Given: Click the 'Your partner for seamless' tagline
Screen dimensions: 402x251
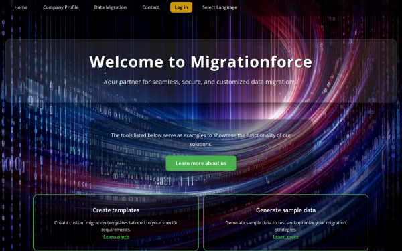Looking at the screenshot, I should coord(201,82).
